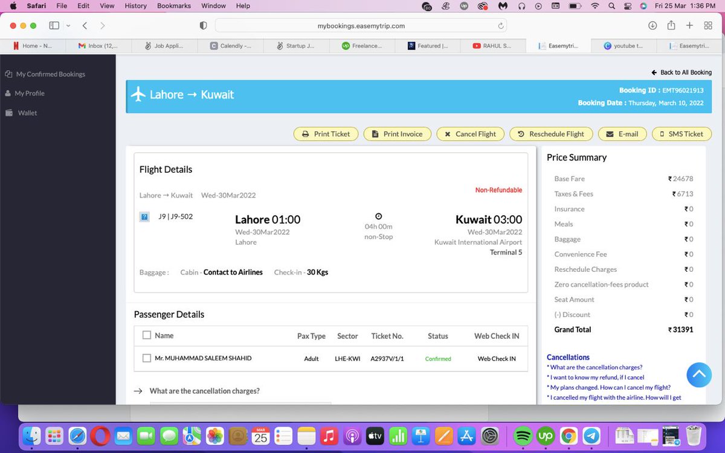Tick the select-all checkbox beside Name header

[x=147, y=335]
